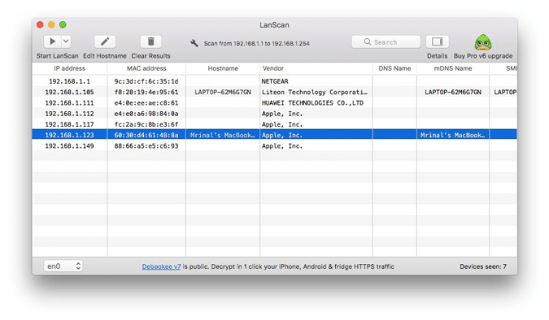Open the Debookee v7 link

click(161, 266)
